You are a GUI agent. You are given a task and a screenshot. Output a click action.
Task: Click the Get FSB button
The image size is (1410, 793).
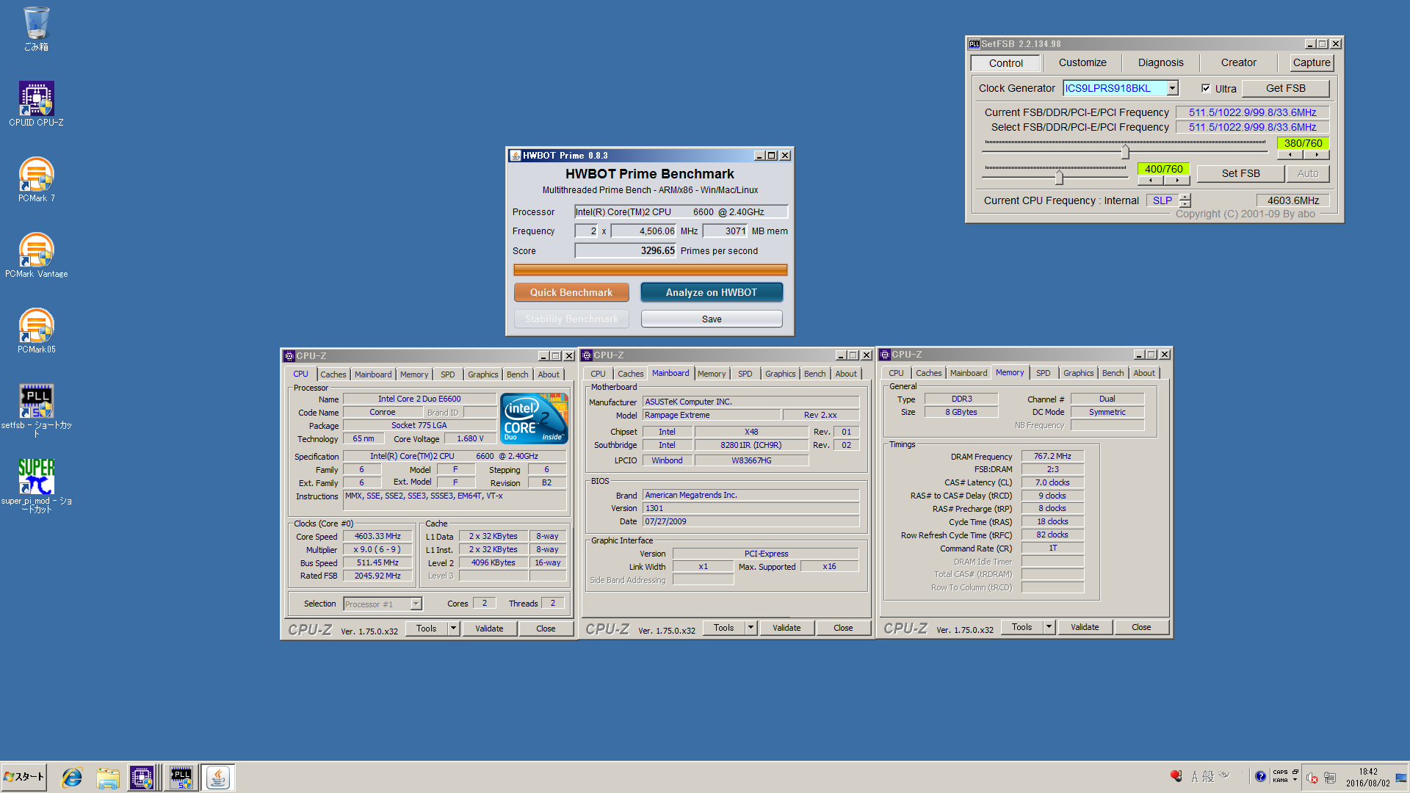pos(1285,88)
